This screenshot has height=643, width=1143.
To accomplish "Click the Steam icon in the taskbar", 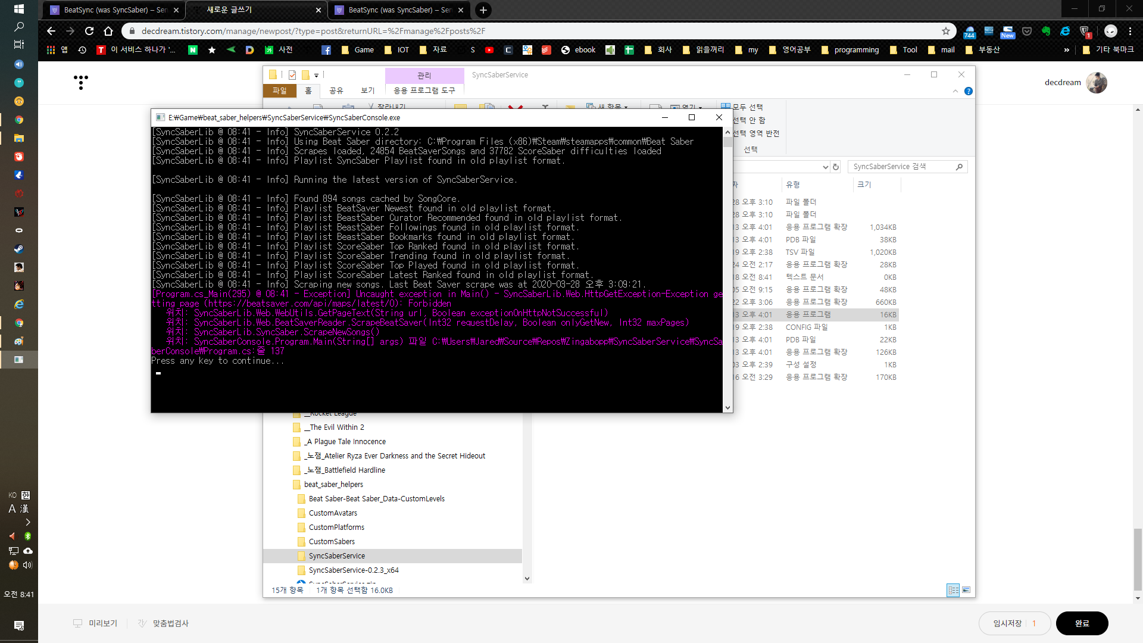I will pyautogui.click(x=19, y=249).
